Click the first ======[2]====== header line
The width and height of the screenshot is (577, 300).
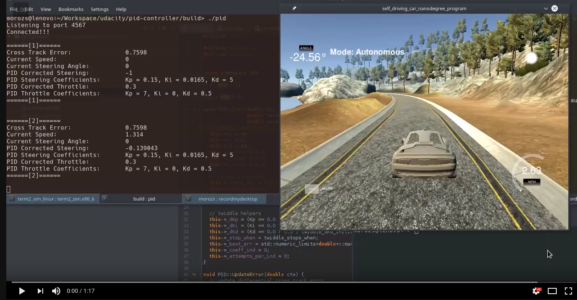coord(33,121)
